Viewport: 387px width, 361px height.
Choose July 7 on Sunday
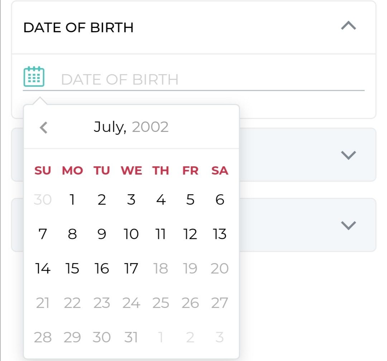point(43,234)
